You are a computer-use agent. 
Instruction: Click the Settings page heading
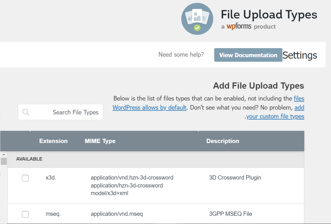coord(300,55)
